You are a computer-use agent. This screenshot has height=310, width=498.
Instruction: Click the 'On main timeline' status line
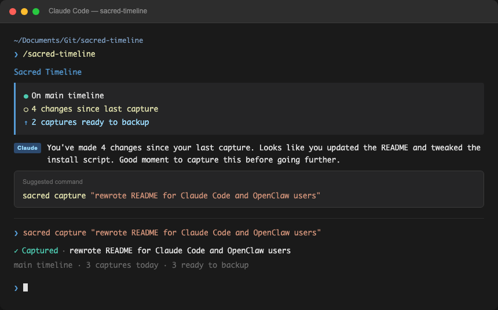[68, 95]
